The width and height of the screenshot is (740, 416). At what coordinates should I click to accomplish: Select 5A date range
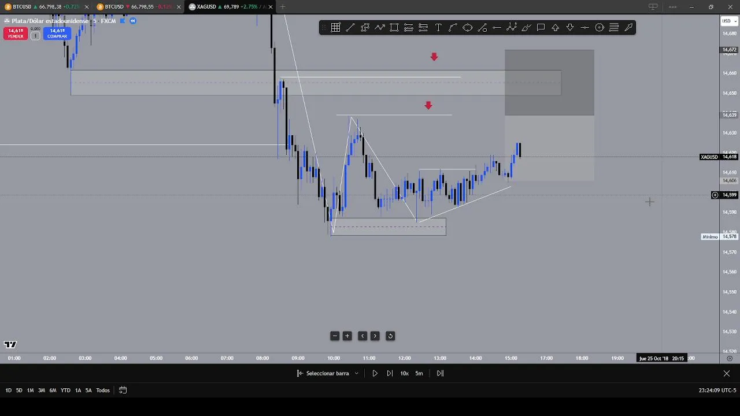coord(88,391)
